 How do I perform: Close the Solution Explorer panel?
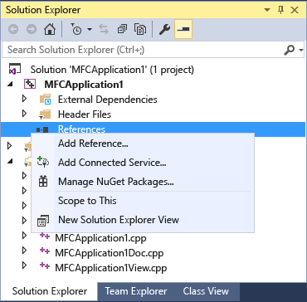[x=295, y=10]
